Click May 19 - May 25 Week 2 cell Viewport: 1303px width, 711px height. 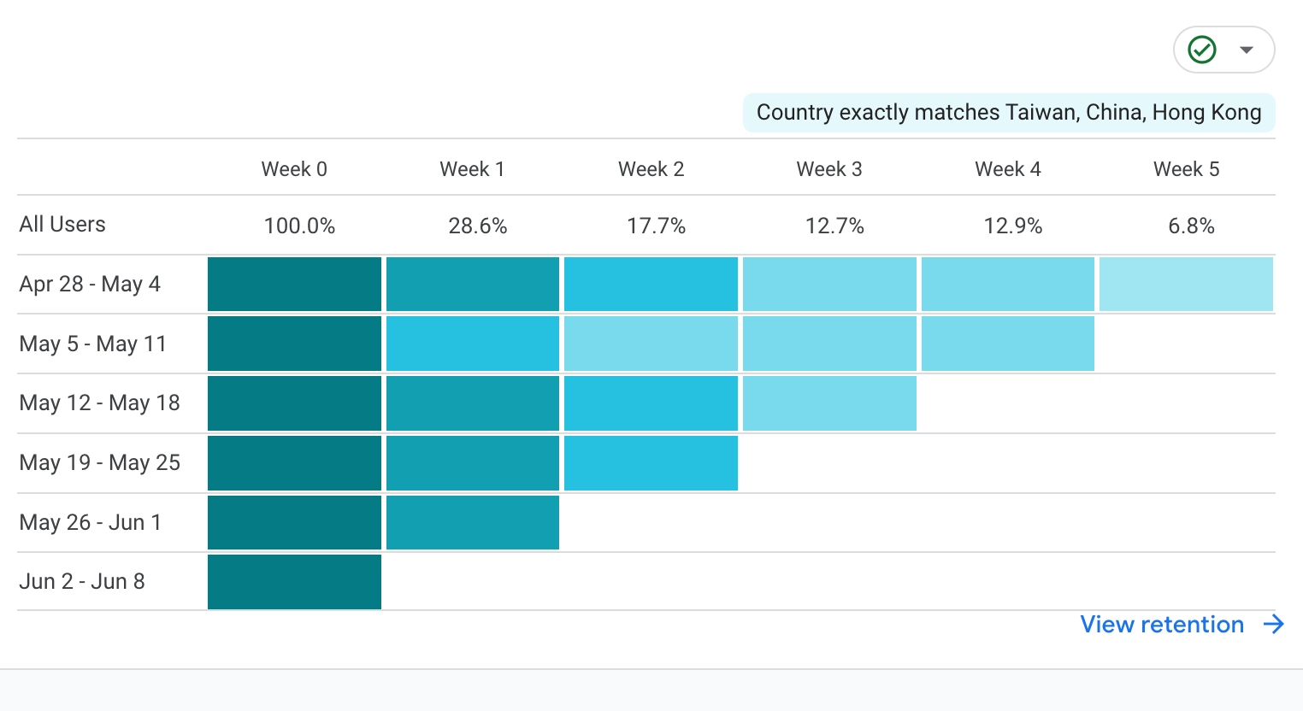point(651,463)
